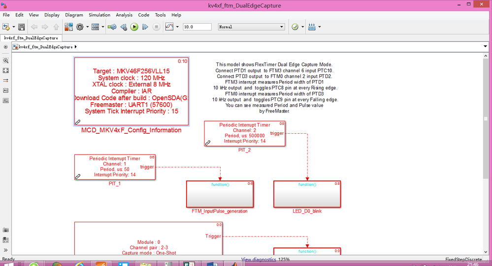Screen dimensions: 492x266
Task: Open the Library Browser icon
Action: coord(69,27)
